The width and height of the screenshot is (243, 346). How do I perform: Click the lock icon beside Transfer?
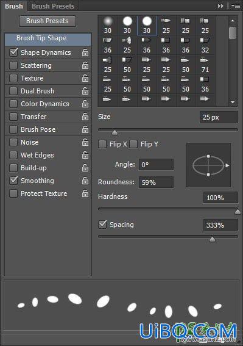[85, 117]
